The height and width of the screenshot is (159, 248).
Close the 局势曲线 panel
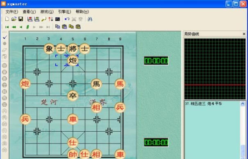pyautogui.click(x=244, y=34)
